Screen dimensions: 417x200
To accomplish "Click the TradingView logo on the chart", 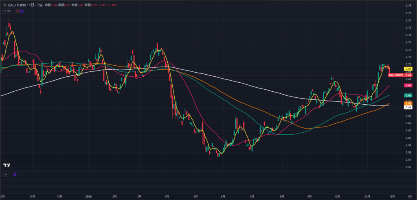I will coord(7,165).
